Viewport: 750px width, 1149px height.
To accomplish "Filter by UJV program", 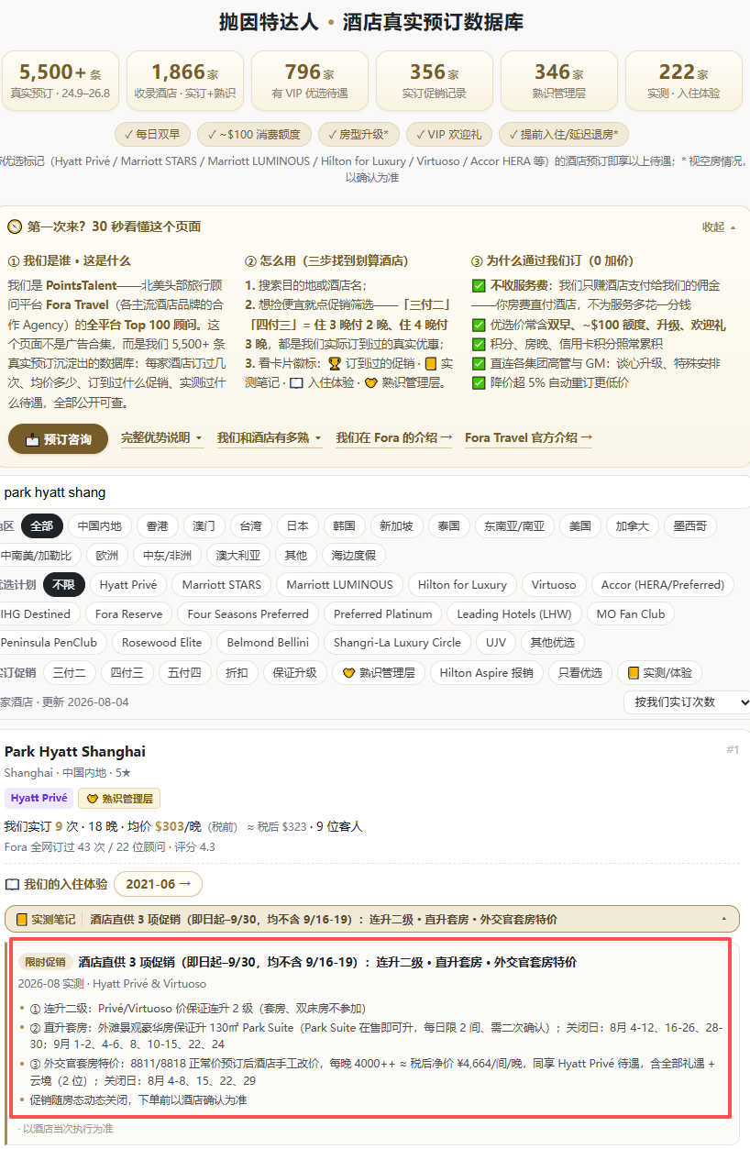I will click(x=496, y=643).
